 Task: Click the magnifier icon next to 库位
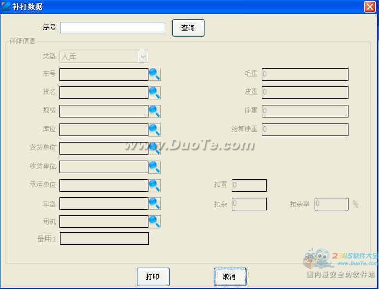[x=154, y=130]
